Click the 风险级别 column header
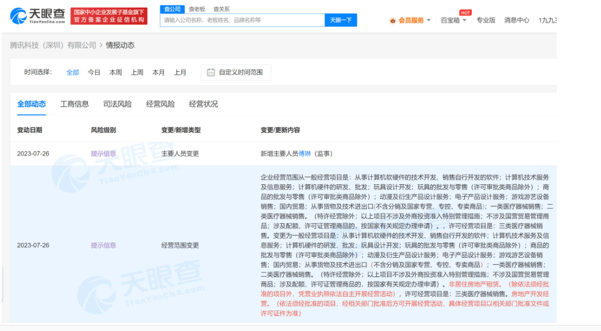 tap(103, 130)
